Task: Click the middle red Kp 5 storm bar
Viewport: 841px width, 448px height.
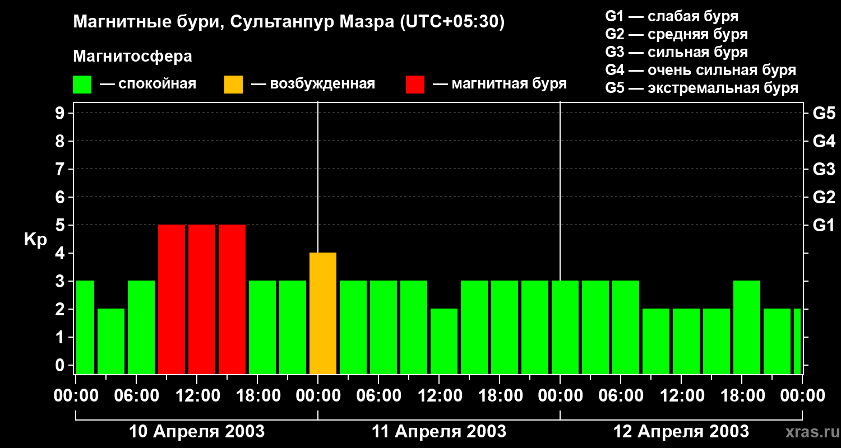Action: 202,300
